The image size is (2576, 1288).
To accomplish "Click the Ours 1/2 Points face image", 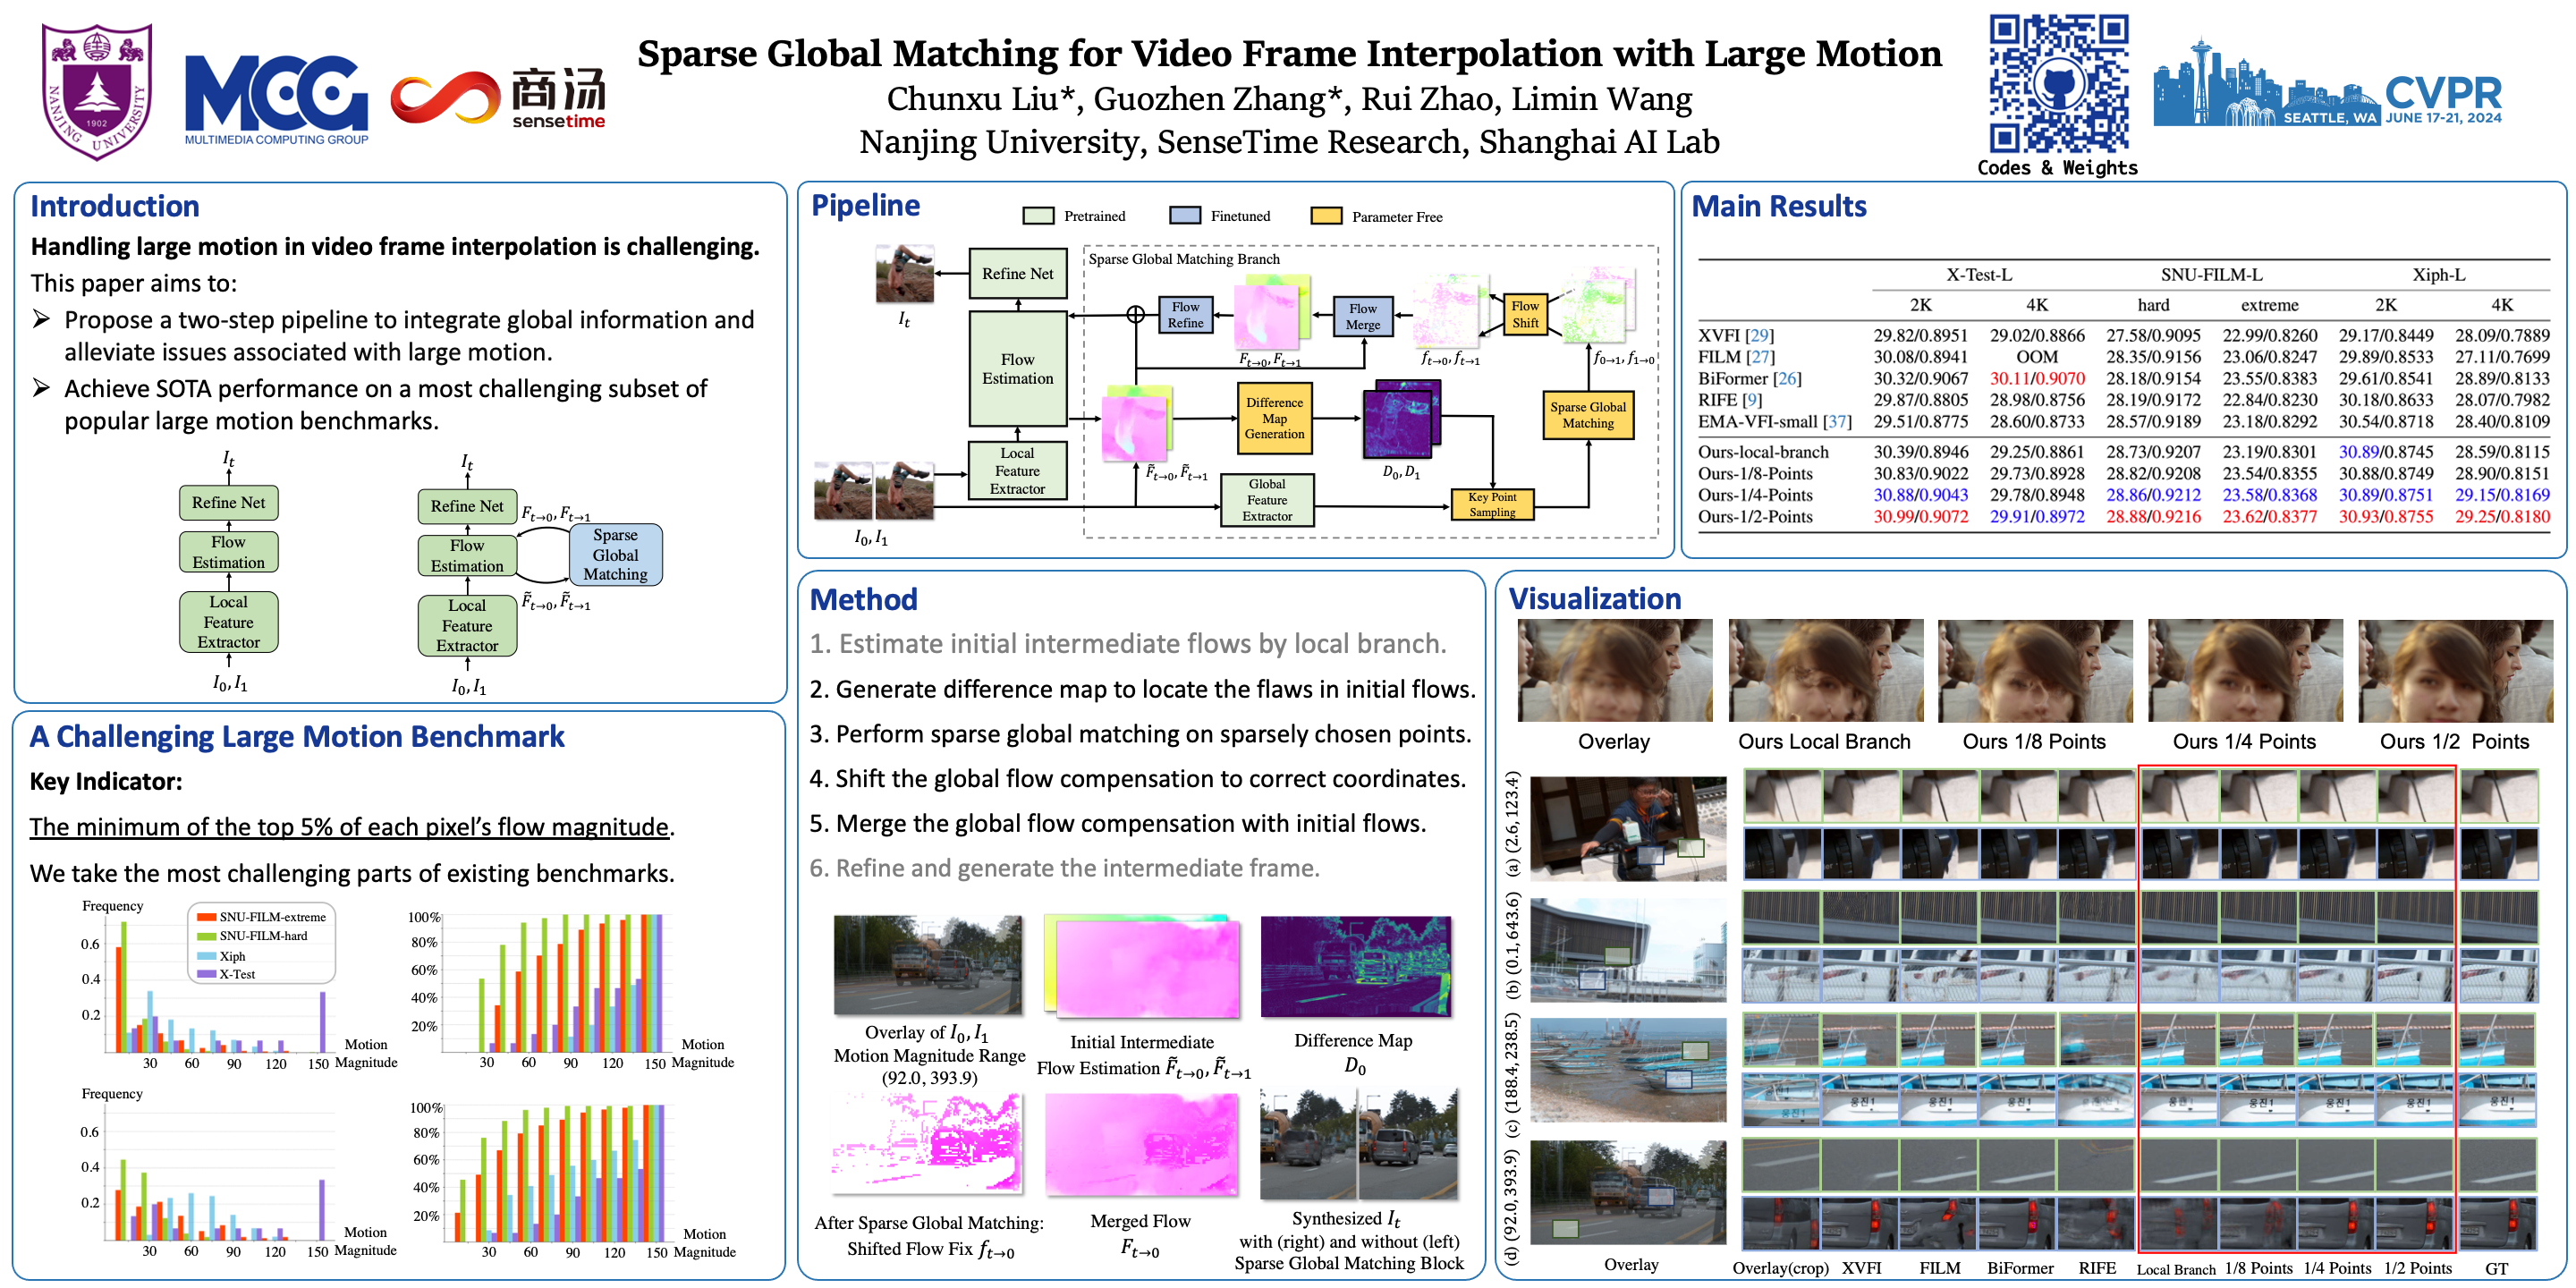I will point(2454,670).
